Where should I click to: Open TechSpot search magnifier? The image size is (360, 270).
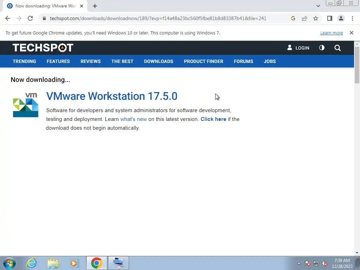point(337,48)
